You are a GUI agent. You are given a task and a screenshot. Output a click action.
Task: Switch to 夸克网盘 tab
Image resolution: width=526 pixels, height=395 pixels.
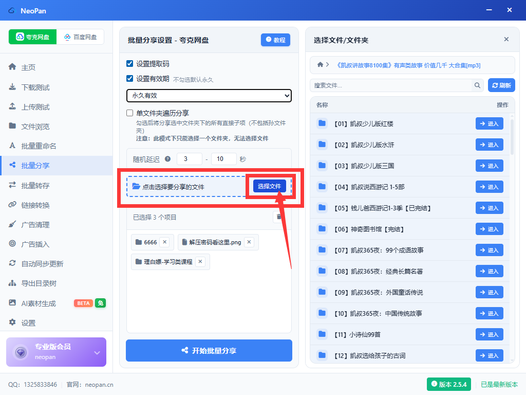[32, 37]
